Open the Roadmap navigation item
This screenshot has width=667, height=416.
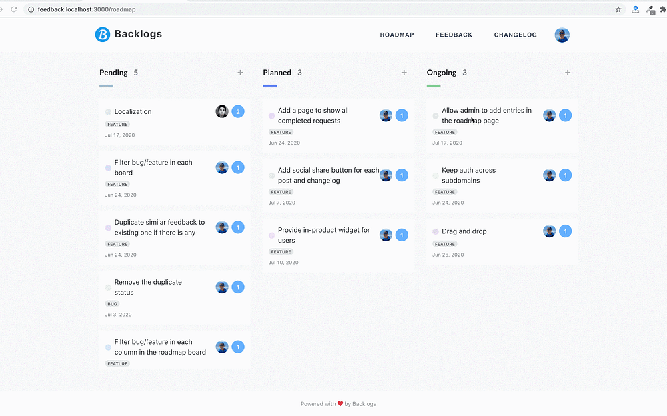pyautogui.click(x=397, y=35)
